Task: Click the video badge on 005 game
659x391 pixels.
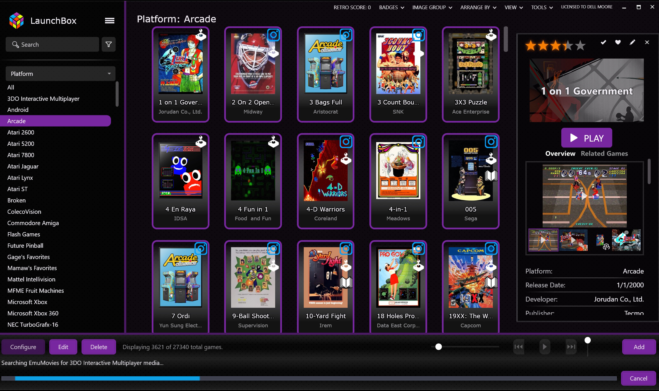Action: click(491, 142)
